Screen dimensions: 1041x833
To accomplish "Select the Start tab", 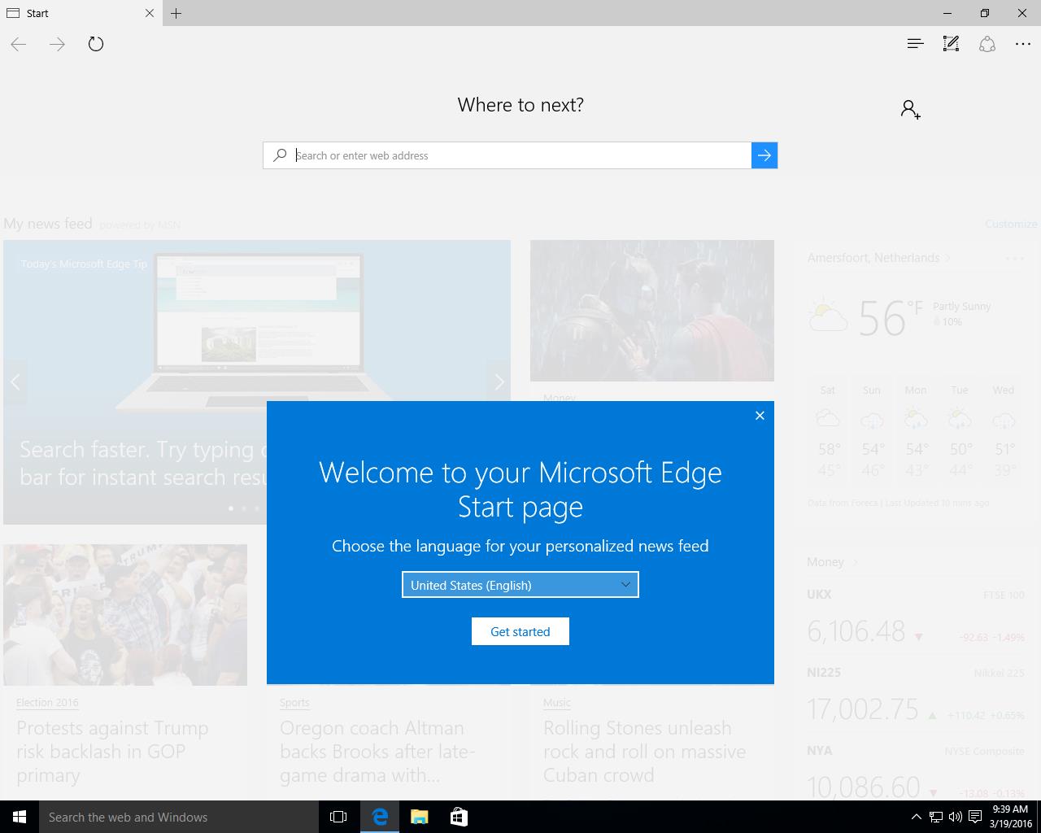I will (x=81, y=13).
